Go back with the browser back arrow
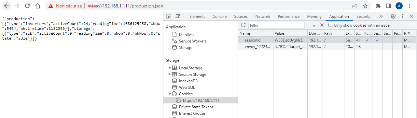 pos(7,6)
